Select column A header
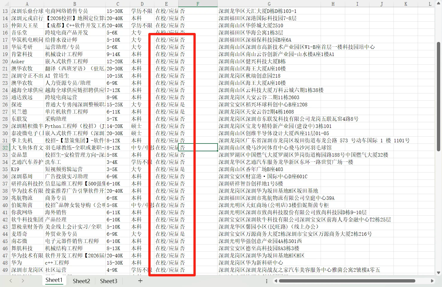Viewport: 442px width, 287px height. (x=27, y=4)
